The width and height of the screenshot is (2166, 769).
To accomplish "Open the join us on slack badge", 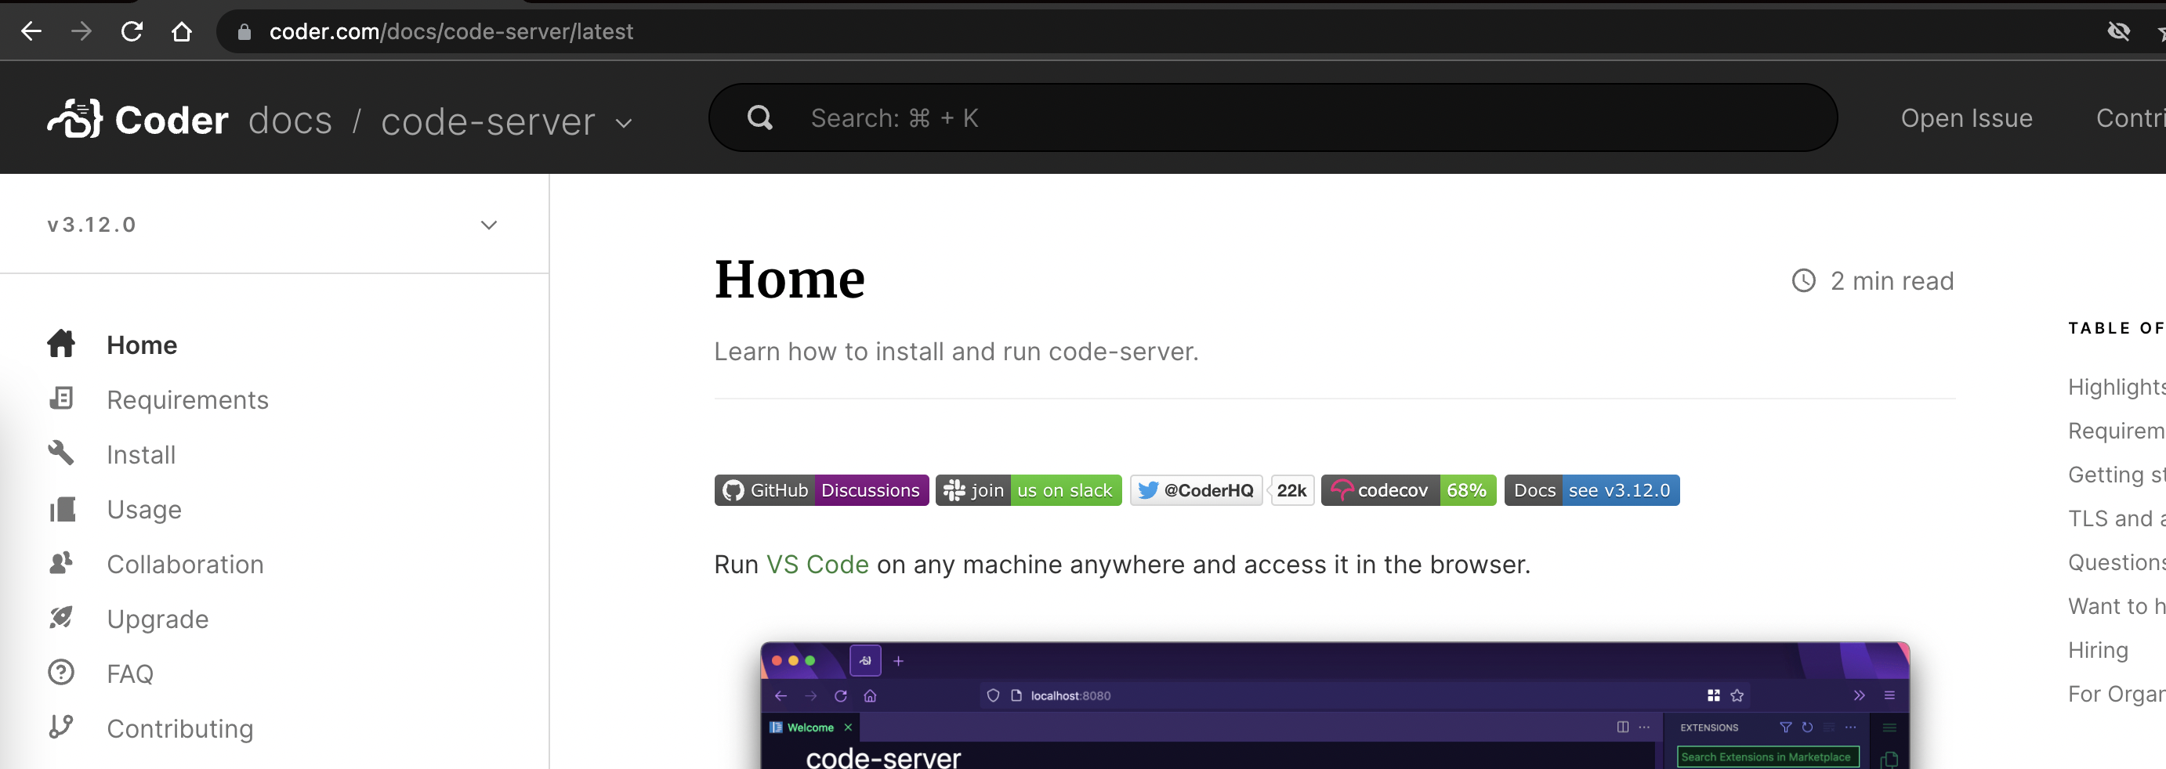I will click(x=1028, y=490).
